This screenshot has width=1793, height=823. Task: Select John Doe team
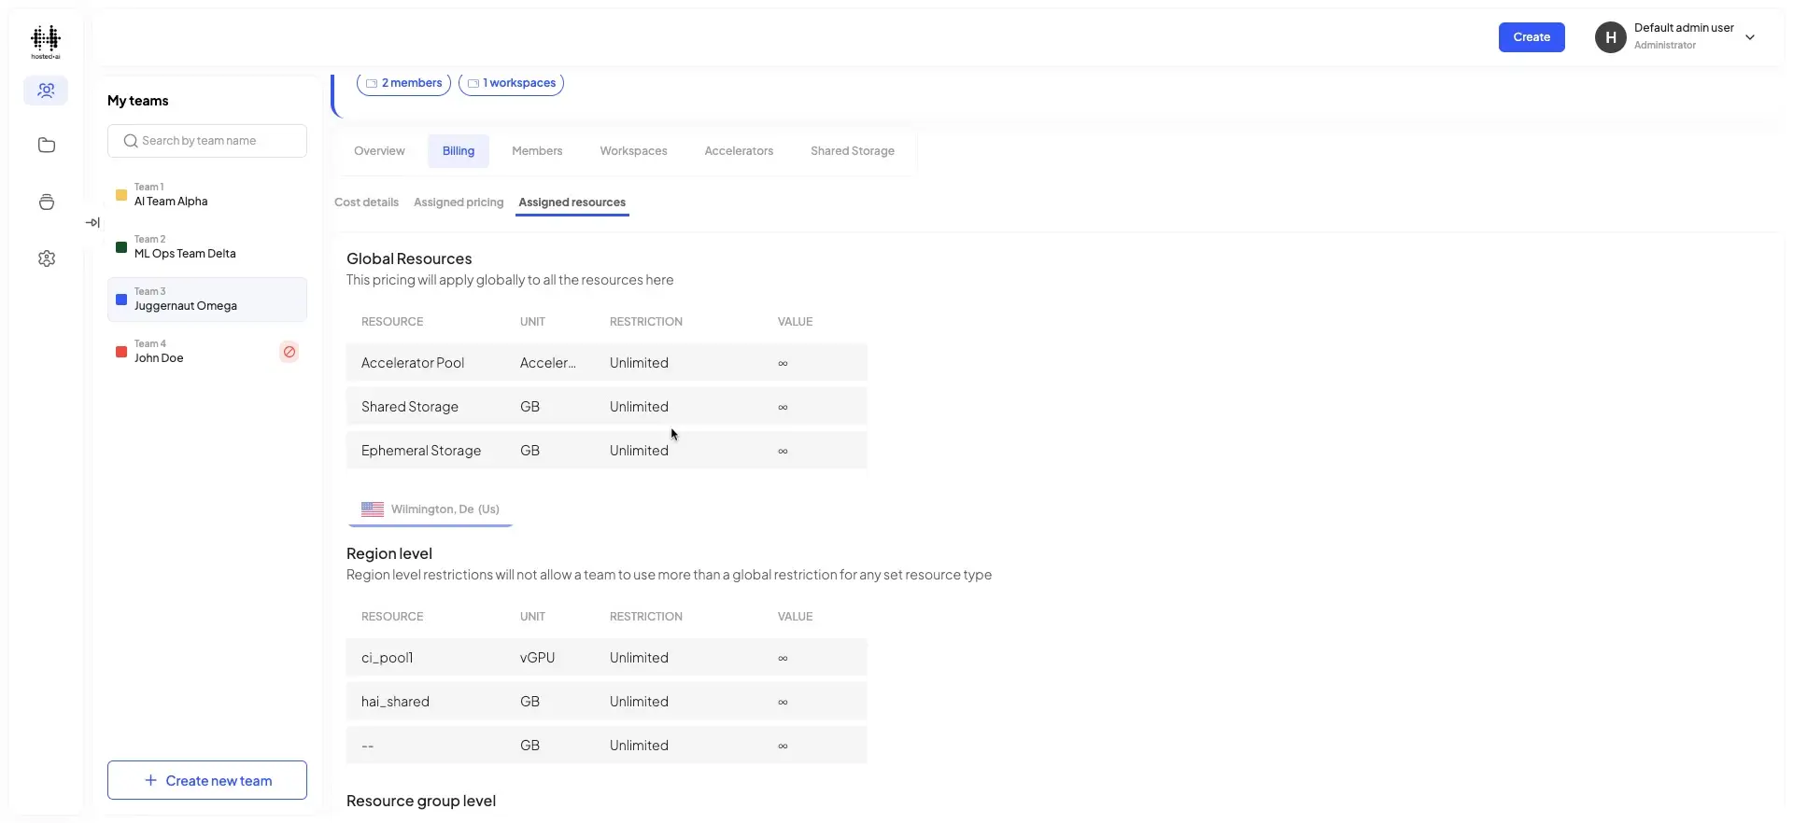pos(207,352)
